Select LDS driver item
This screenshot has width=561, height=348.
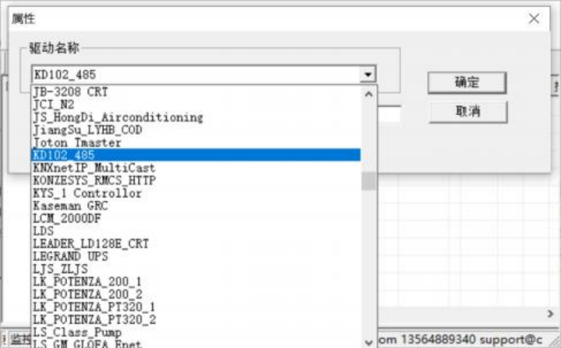[x=196, y=231]
